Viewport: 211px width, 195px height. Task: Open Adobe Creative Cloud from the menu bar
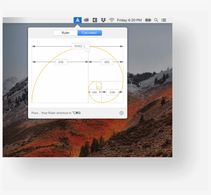86,20
